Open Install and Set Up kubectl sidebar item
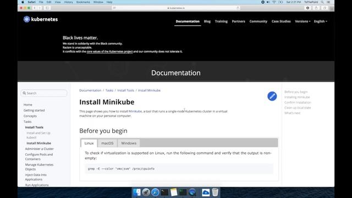Image resolution: width=352 pixels, height=198 pixels. point(38,135)
